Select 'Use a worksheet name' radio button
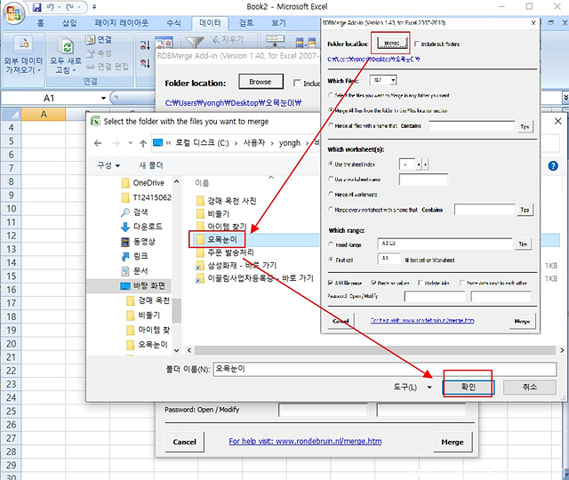Image resolution: width=569 pixels, height=480 pixels. pyautogui.click(x=331, y=179)
